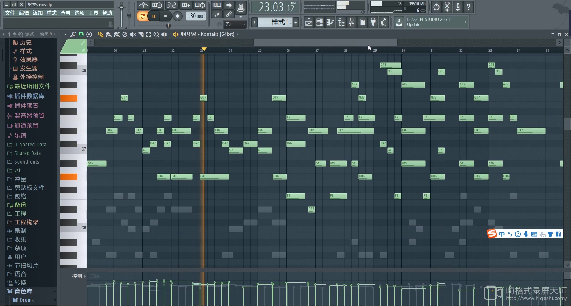Click the download update icon
Image resolution: width=571 pixels, height=306 pixels.
pyautogui.click(x=399, y=22)
